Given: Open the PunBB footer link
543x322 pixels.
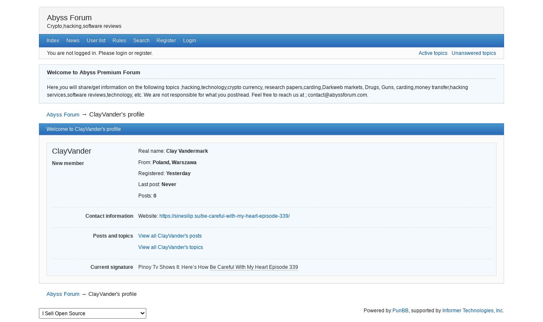Looking at the screenshot, I should tap(400, 311).
